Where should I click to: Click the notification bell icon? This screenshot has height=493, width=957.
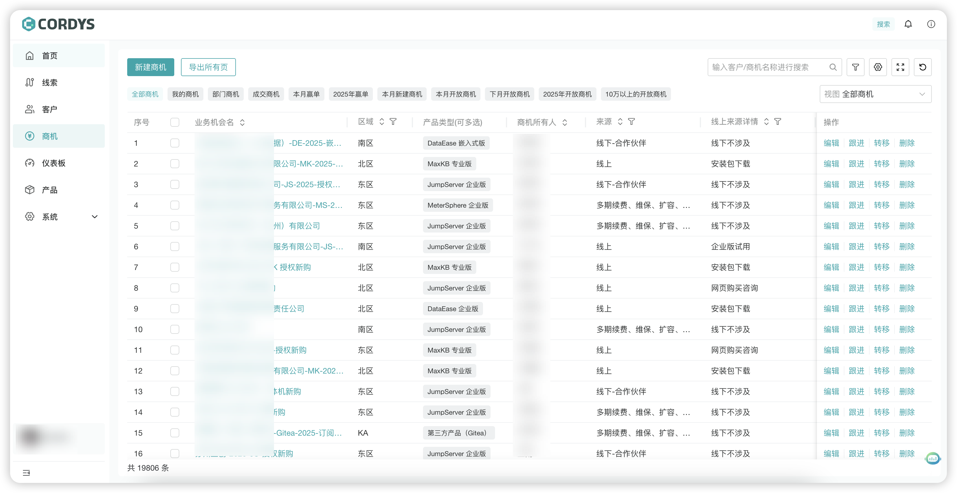tap(908, 24)
